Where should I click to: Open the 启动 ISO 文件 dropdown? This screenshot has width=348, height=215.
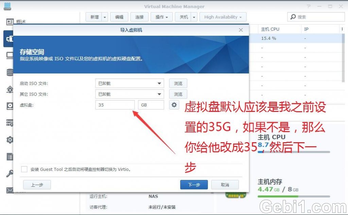129,83
